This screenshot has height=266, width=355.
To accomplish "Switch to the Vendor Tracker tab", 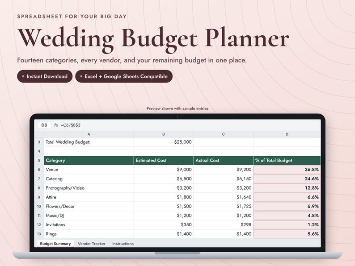I will [92, 244].
